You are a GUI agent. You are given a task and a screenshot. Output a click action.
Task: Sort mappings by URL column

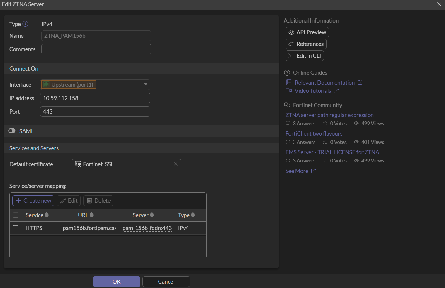(91, 215)
